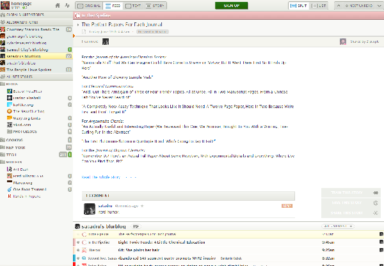Open the dashboard home icon
Viewport: 384px width, 266px height.
coord(58,5)
